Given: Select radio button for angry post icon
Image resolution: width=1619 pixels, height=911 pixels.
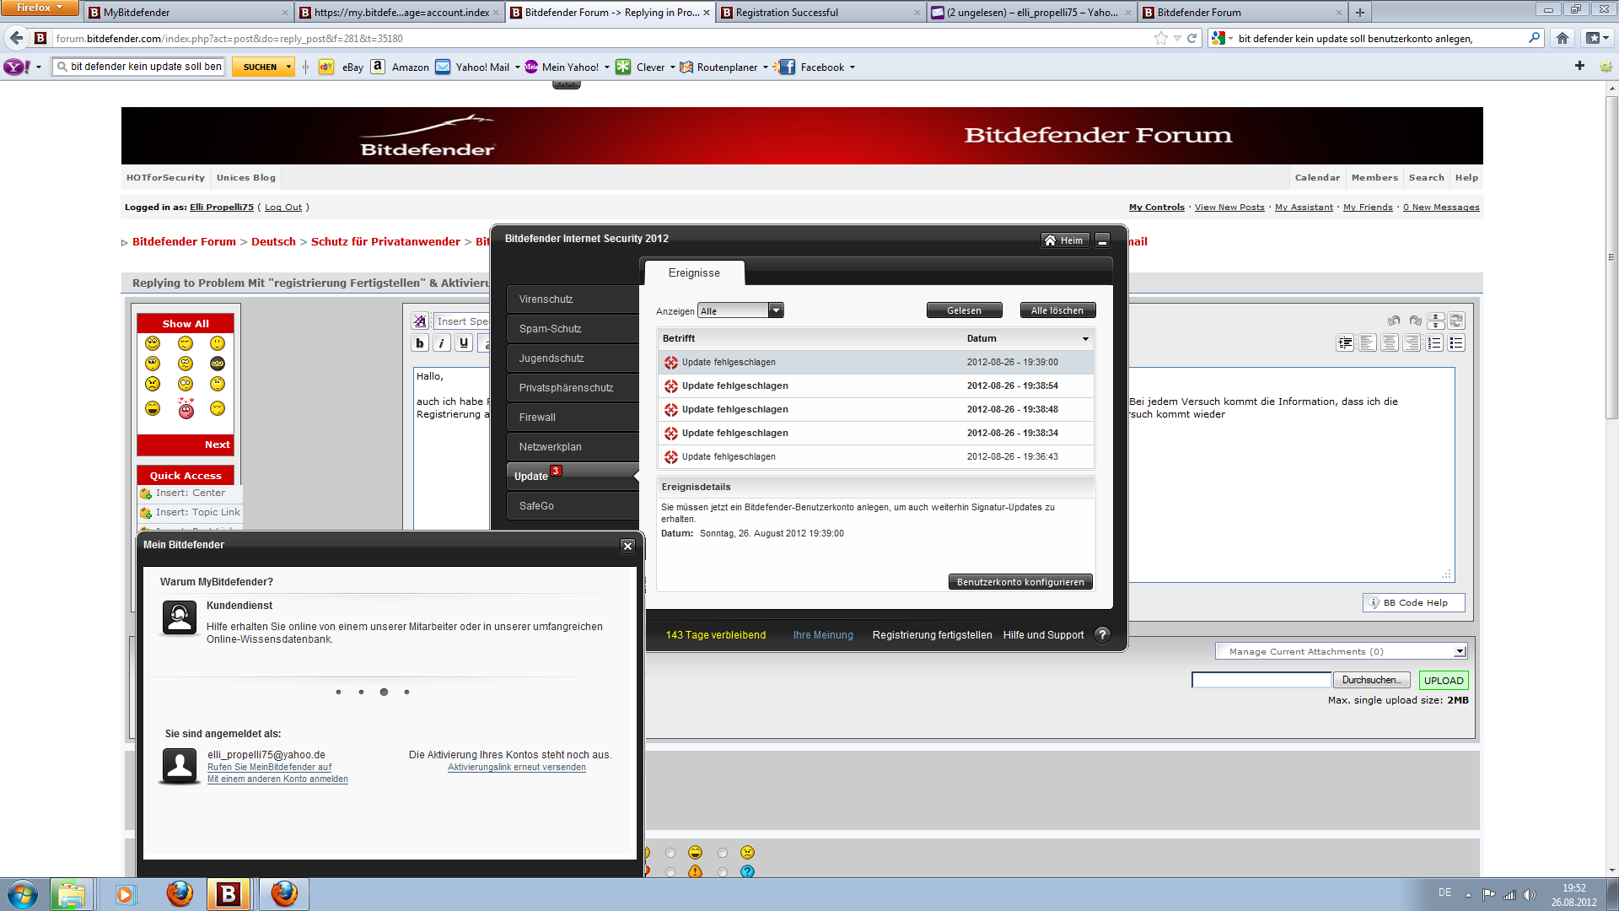Looking at the screenshot, I should point(723,853).
